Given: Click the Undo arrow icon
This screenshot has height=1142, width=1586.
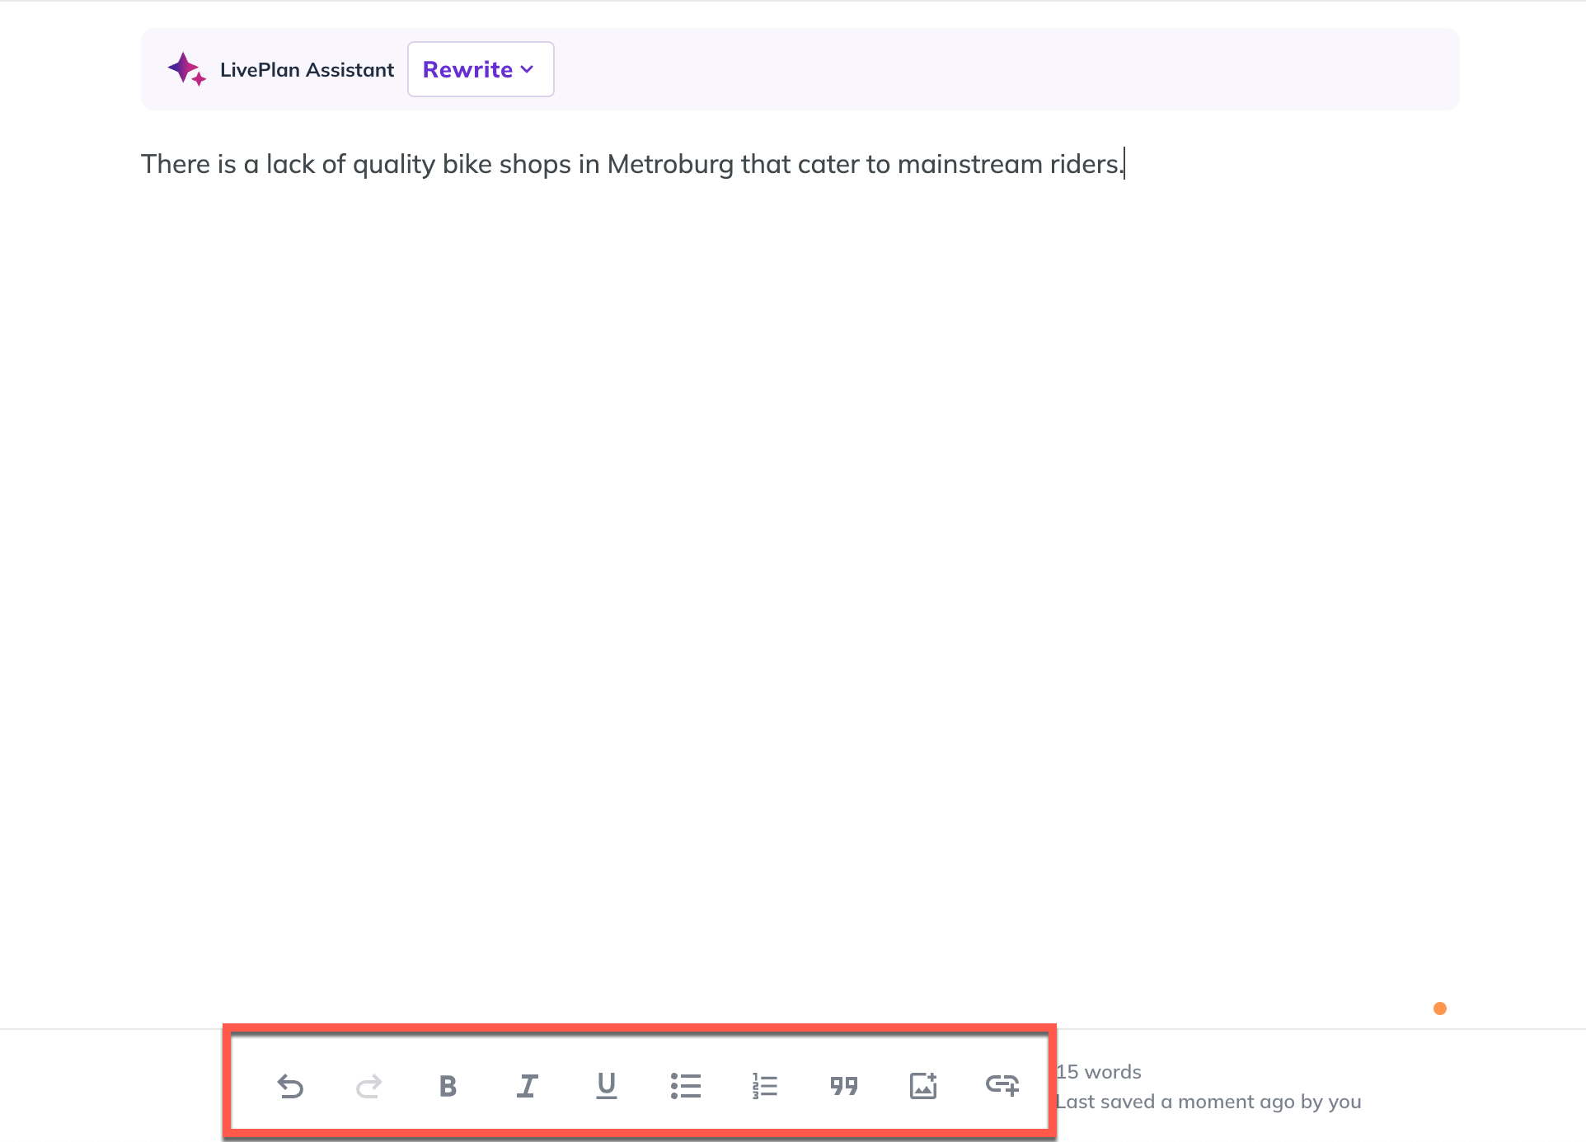Looking at the screenshot, I should [290, 1086].
